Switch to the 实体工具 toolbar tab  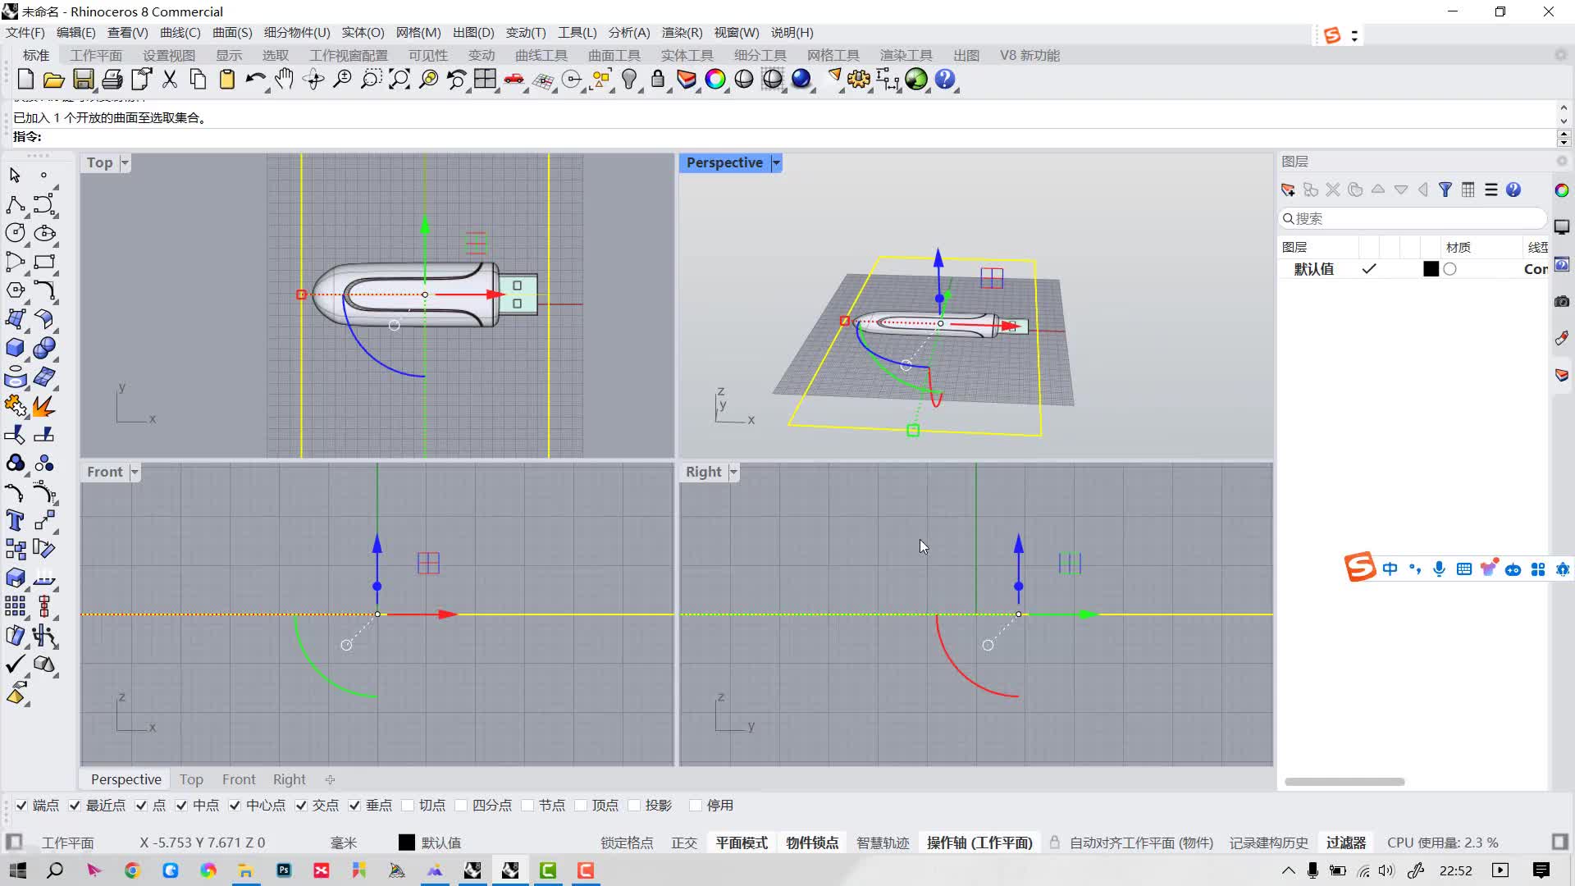point(687,55)
